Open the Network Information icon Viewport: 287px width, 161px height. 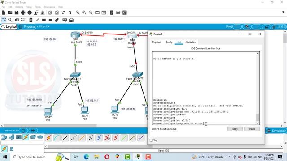coord(30,13)
